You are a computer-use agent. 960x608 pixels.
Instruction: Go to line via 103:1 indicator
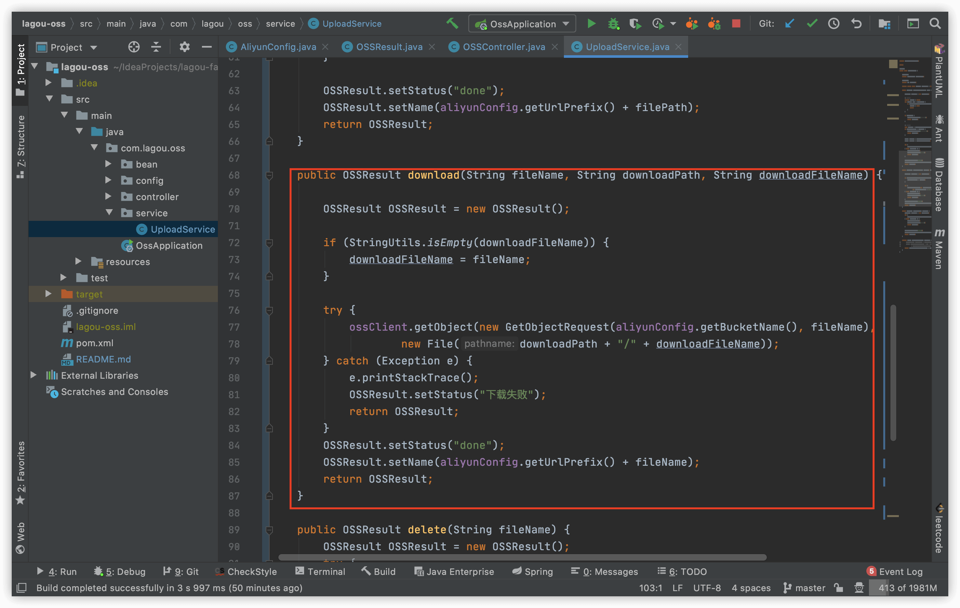click(650, 588)
